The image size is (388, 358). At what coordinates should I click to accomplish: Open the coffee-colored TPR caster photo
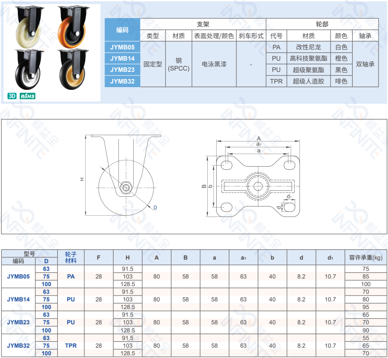(x=74, y=71)
